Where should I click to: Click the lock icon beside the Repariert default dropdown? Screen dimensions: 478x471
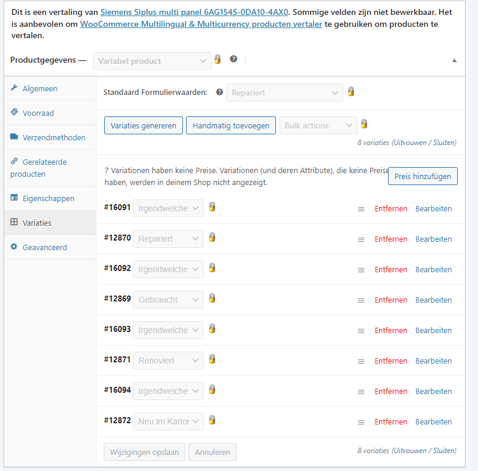click(x=351, y=91)
